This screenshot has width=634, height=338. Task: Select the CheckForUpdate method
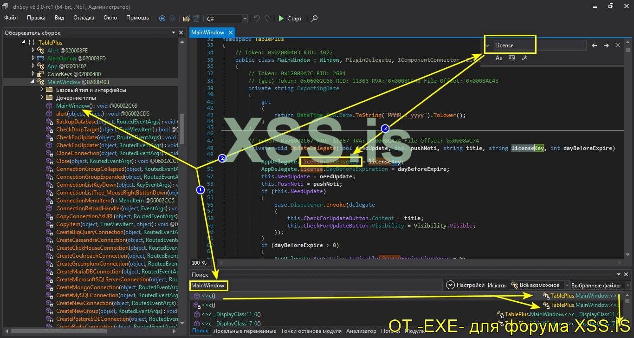coord(111,137)
